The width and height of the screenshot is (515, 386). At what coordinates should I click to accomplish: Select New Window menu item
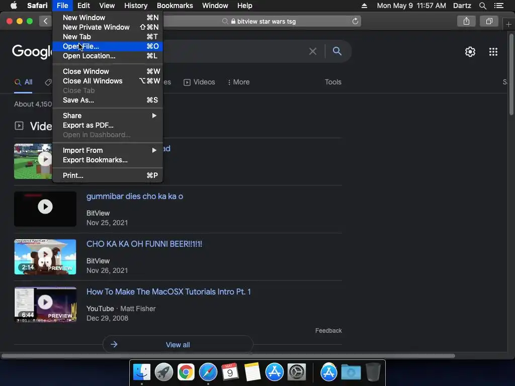click(x=108, y=18)
